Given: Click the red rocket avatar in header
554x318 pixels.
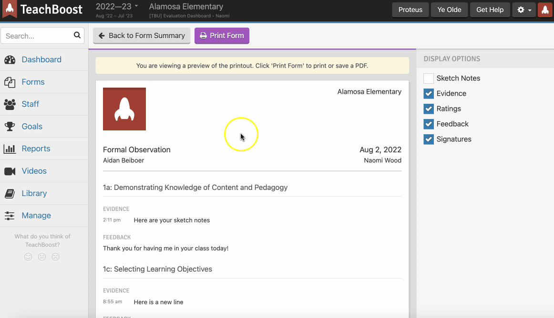Looking at the screenshot, I should [545, 10].
